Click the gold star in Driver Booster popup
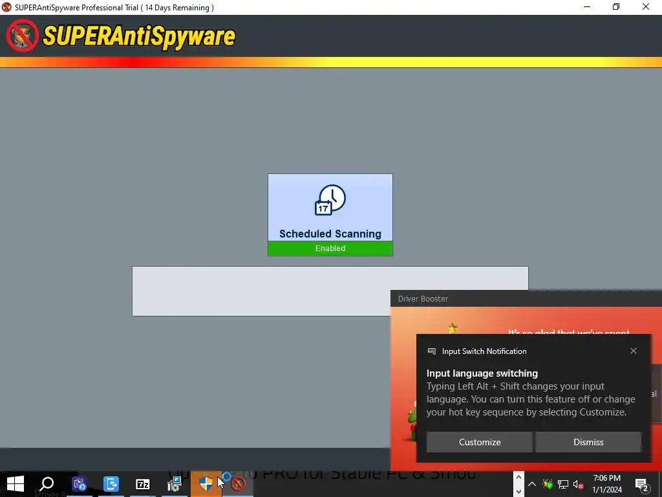662x497 pixels. [452, 328]
